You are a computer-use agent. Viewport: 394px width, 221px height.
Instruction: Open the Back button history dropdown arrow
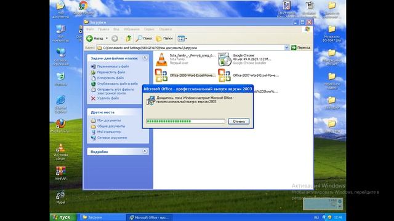(x=107, y=38)
